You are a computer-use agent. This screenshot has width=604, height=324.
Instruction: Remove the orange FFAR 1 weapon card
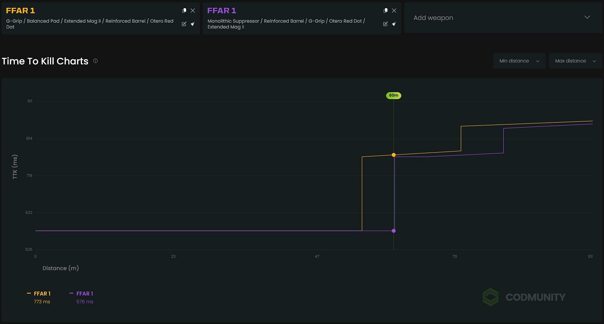click(193, 11)
